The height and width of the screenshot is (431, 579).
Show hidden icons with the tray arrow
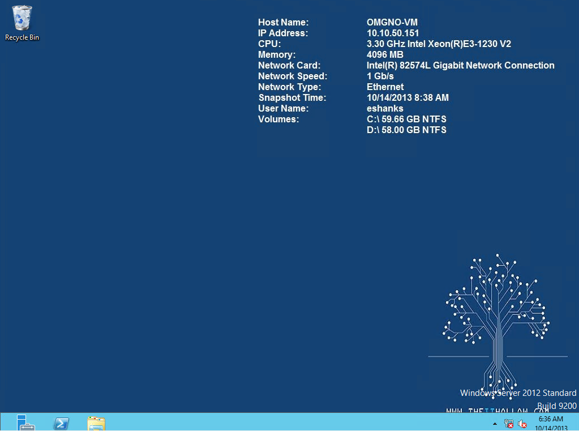point(494,423)
